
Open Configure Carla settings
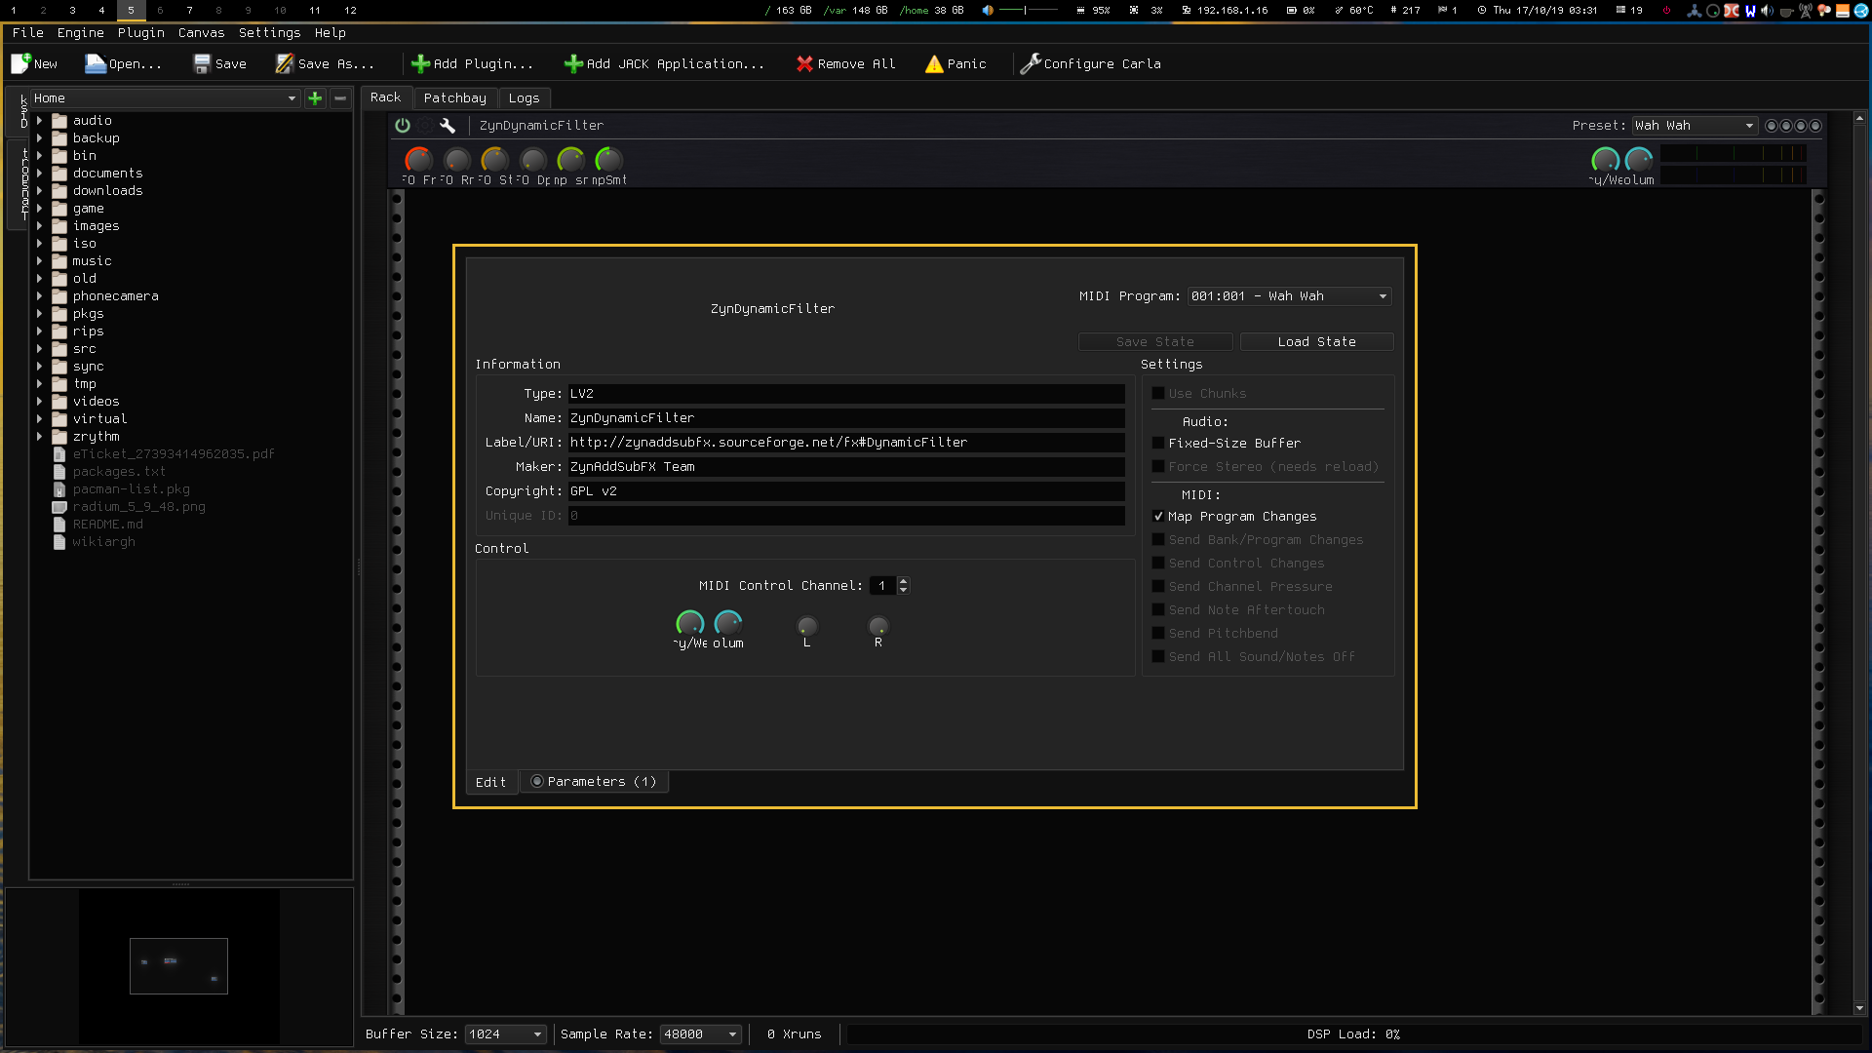pos(1090,64)
